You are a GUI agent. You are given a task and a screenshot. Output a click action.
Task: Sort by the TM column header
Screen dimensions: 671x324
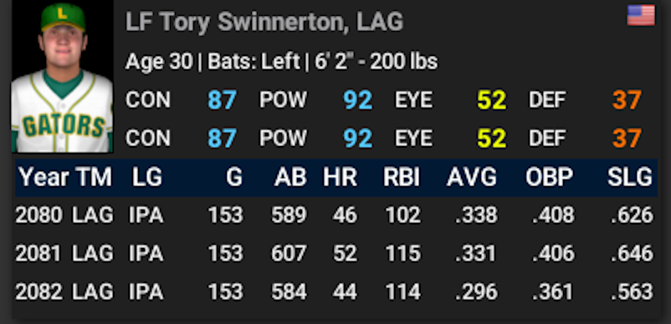[x=94, y=177]
